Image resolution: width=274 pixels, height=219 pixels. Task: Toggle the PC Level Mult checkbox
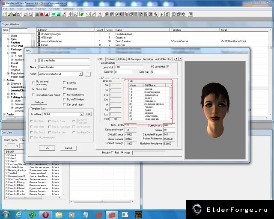coord(167,67)
